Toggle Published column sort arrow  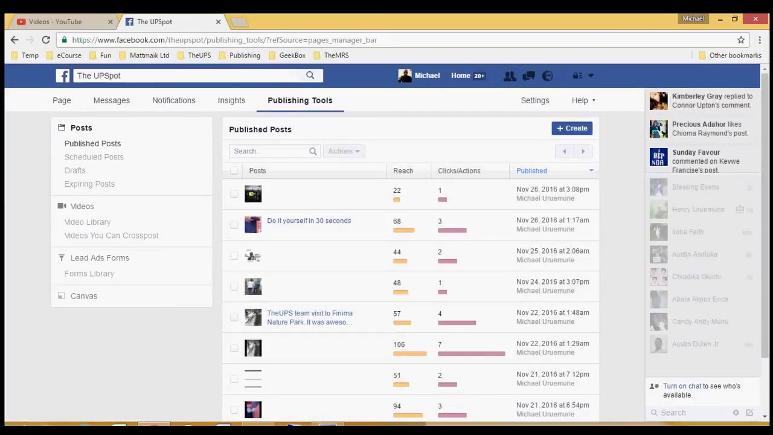[x=591, y=171]
